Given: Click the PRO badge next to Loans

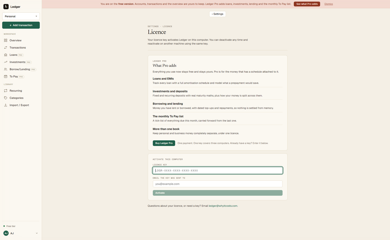Looking at the screenshot, I should coord(21,55).
